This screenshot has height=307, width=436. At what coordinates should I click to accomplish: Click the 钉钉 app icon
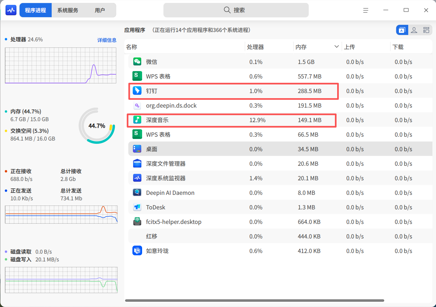click(x=137, y=90)
